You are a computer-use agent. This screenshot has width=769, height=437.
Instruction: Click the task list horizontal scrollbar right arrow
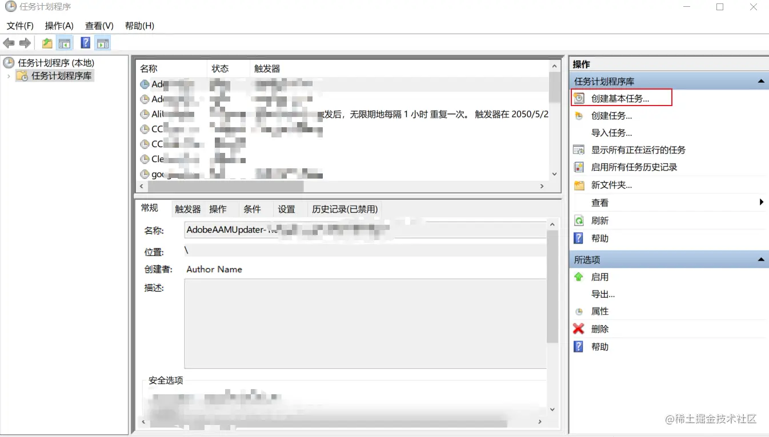(542, 186)
